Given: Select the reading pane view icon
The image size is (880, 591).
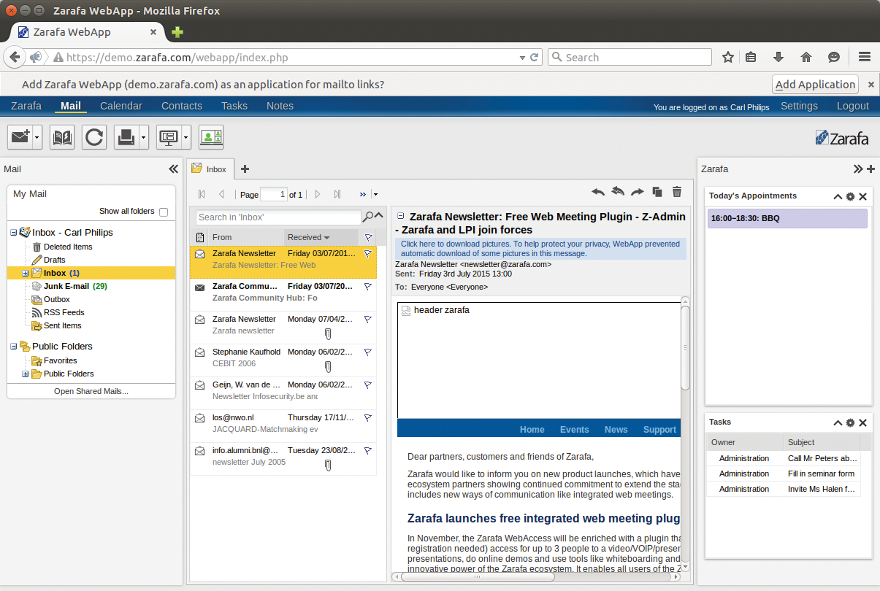Looking at the screenshot, I should 168,137.
